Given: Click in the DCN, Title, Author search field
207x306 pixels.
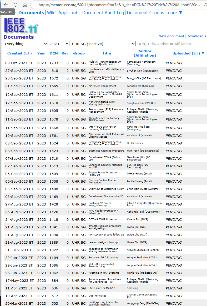Looking at the screenshot, I should click(171, 44).
